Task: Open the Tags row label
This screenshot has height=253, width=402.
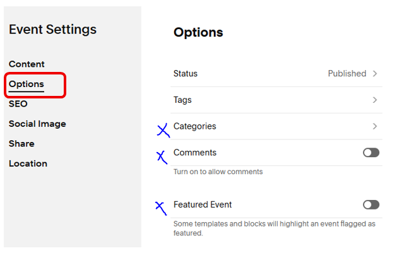Action: click(x=182, y=100)
